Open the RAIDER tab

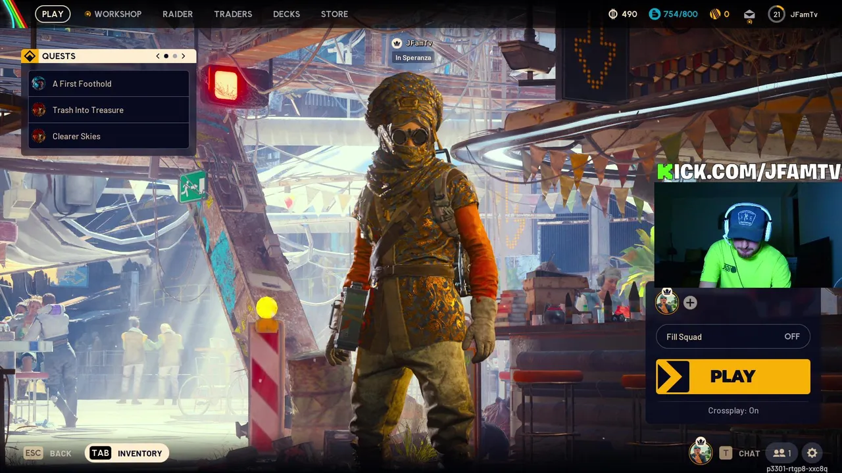point(178,14)
